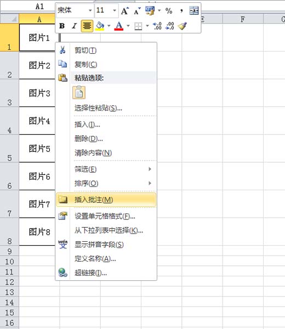Click the A1 name box
Screen dimensions: 285x329
point(28,6)
